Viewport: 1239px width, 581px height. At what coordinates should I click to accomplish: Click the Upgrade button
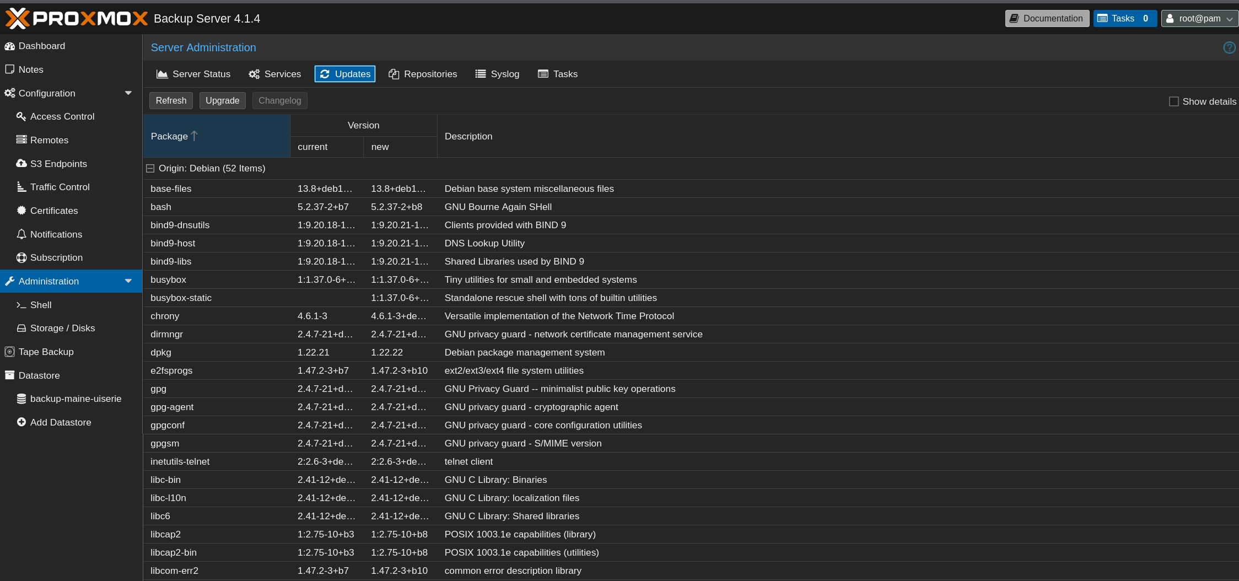click(223, 100)
